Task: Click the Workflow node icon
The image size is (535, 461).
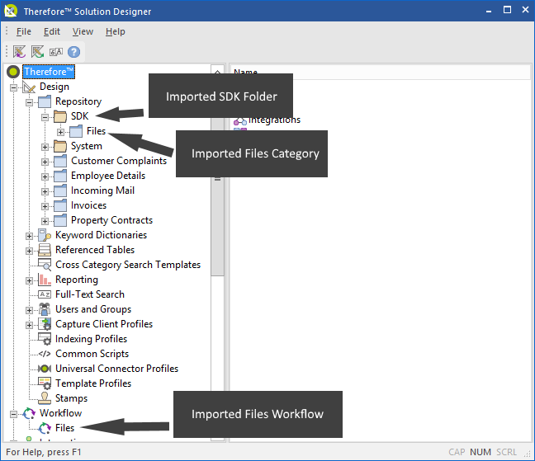Action: pyautogui.click(x=29, y=413)
